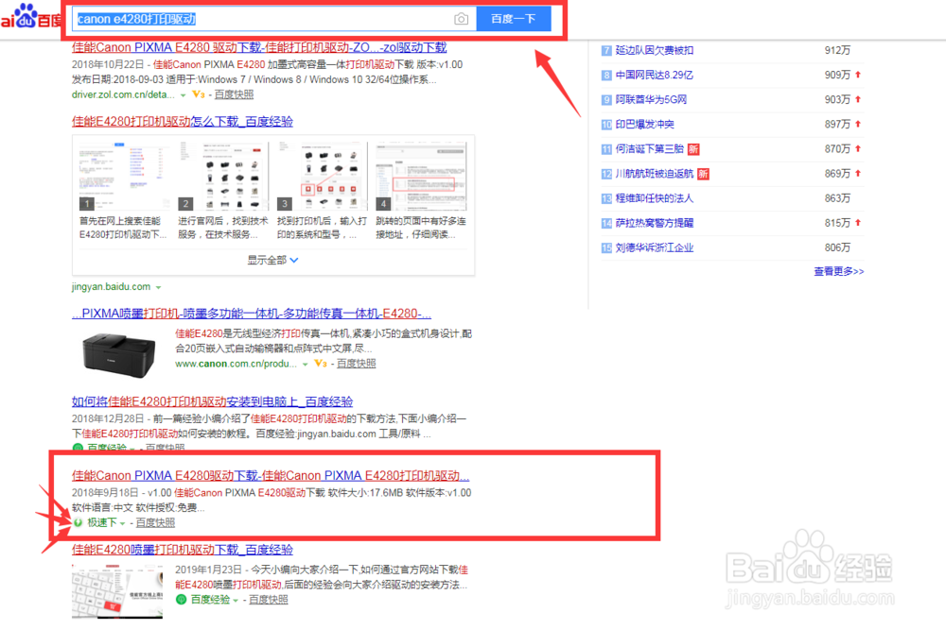946x630 pixels.
Task: Open the driver.zol.com.cn result title link
Action: pos(259,47)
